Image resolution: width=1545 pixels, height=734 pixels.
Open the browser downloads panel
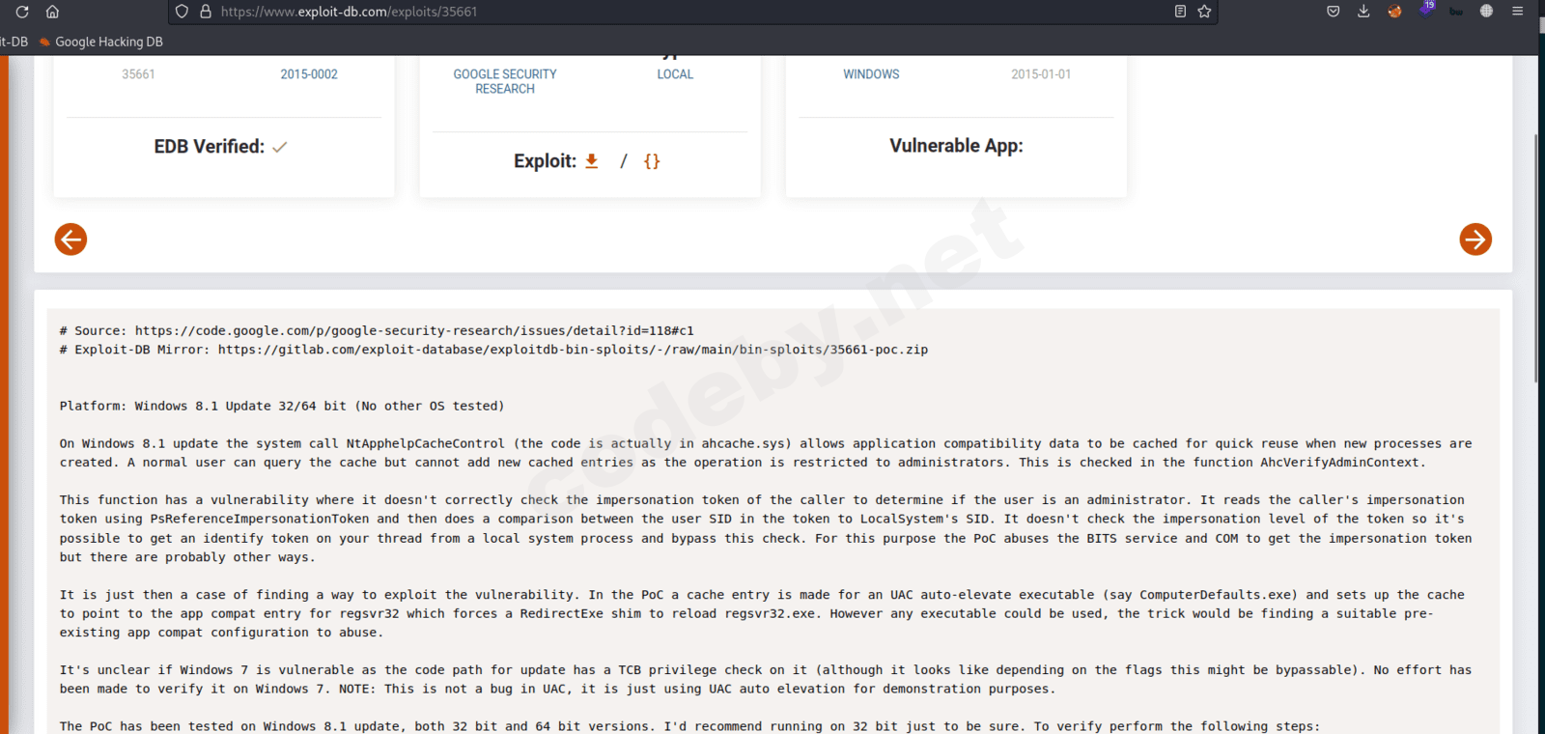click(x=1363, y=12)
